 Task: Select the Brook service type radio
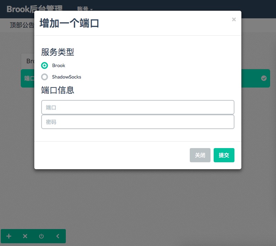44,65
